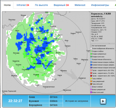Image resolution: width=116 pixels, height=108 pixels.
Task: Switch to the По высоте tab
Action: click(41, 5)
